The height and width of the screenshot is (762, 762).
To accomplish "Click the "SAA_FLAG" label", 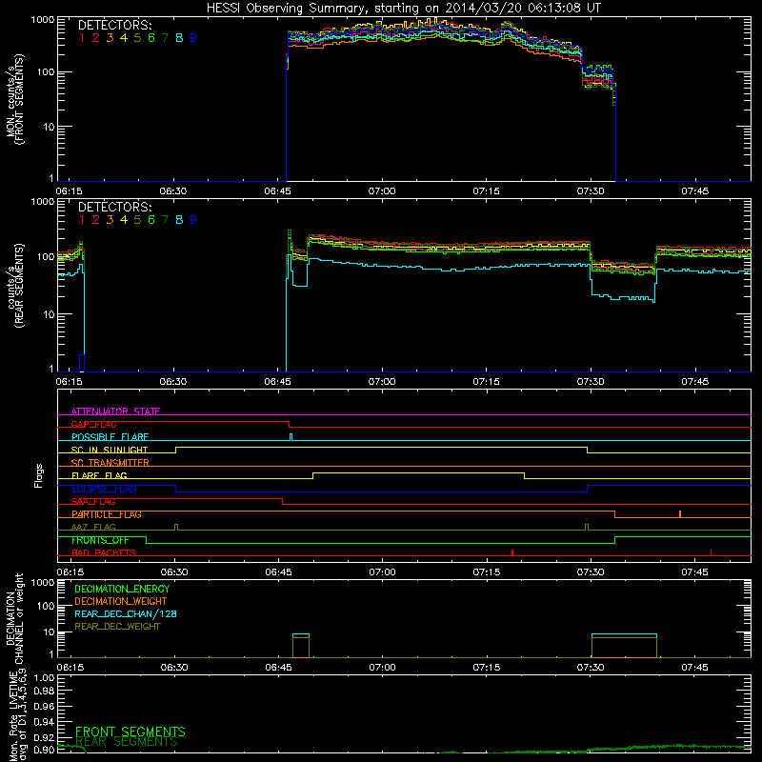I will click(x=93, y=502).
